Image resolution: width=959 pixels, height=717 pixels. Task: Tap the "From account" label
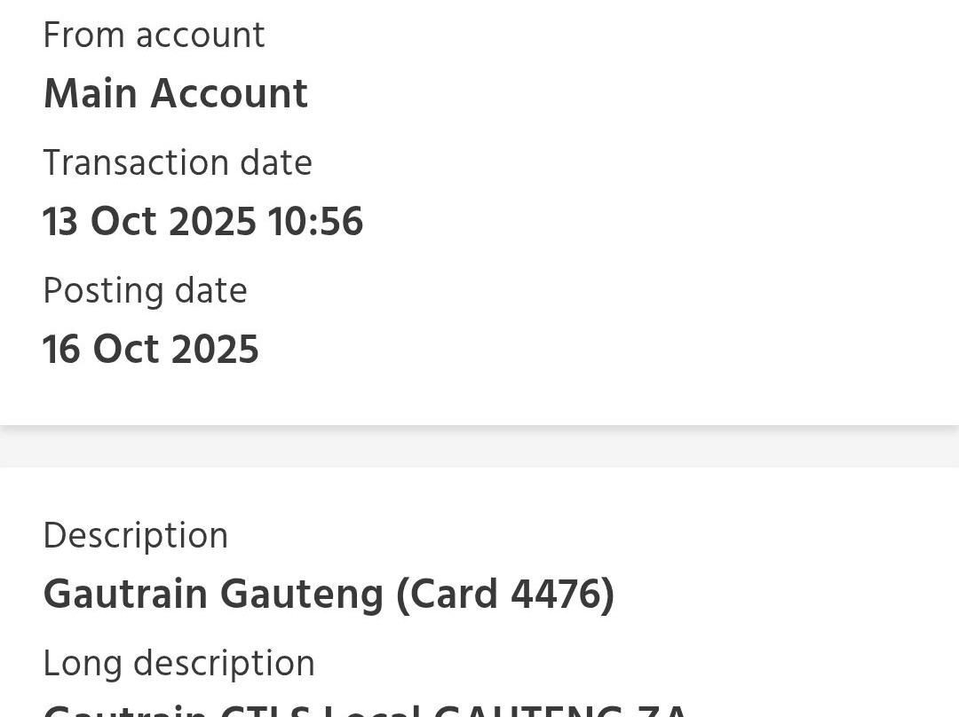(154, 36)
